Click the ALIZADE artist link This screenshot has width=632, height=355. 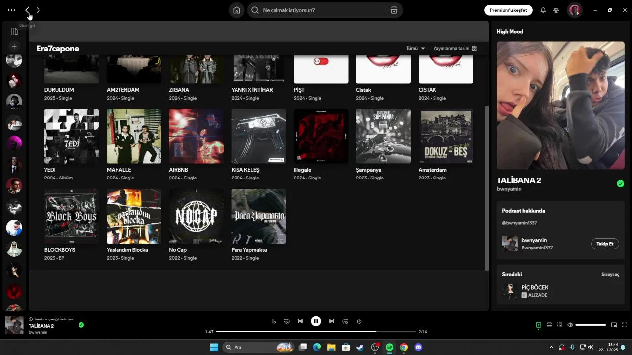[538, 295]
